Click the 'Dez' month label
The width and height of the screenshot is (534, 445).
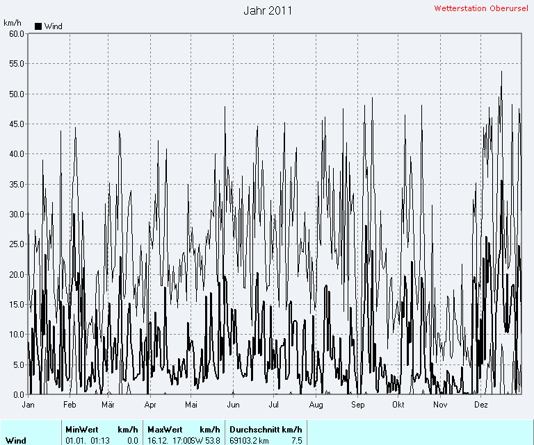pyautogui.click(x=481, y=405)
